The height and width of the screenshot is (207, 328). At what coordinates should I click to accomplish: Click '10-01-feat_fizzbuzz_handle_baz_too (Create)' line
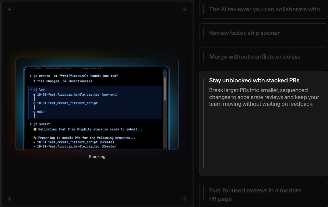click(x=75, y=147)
